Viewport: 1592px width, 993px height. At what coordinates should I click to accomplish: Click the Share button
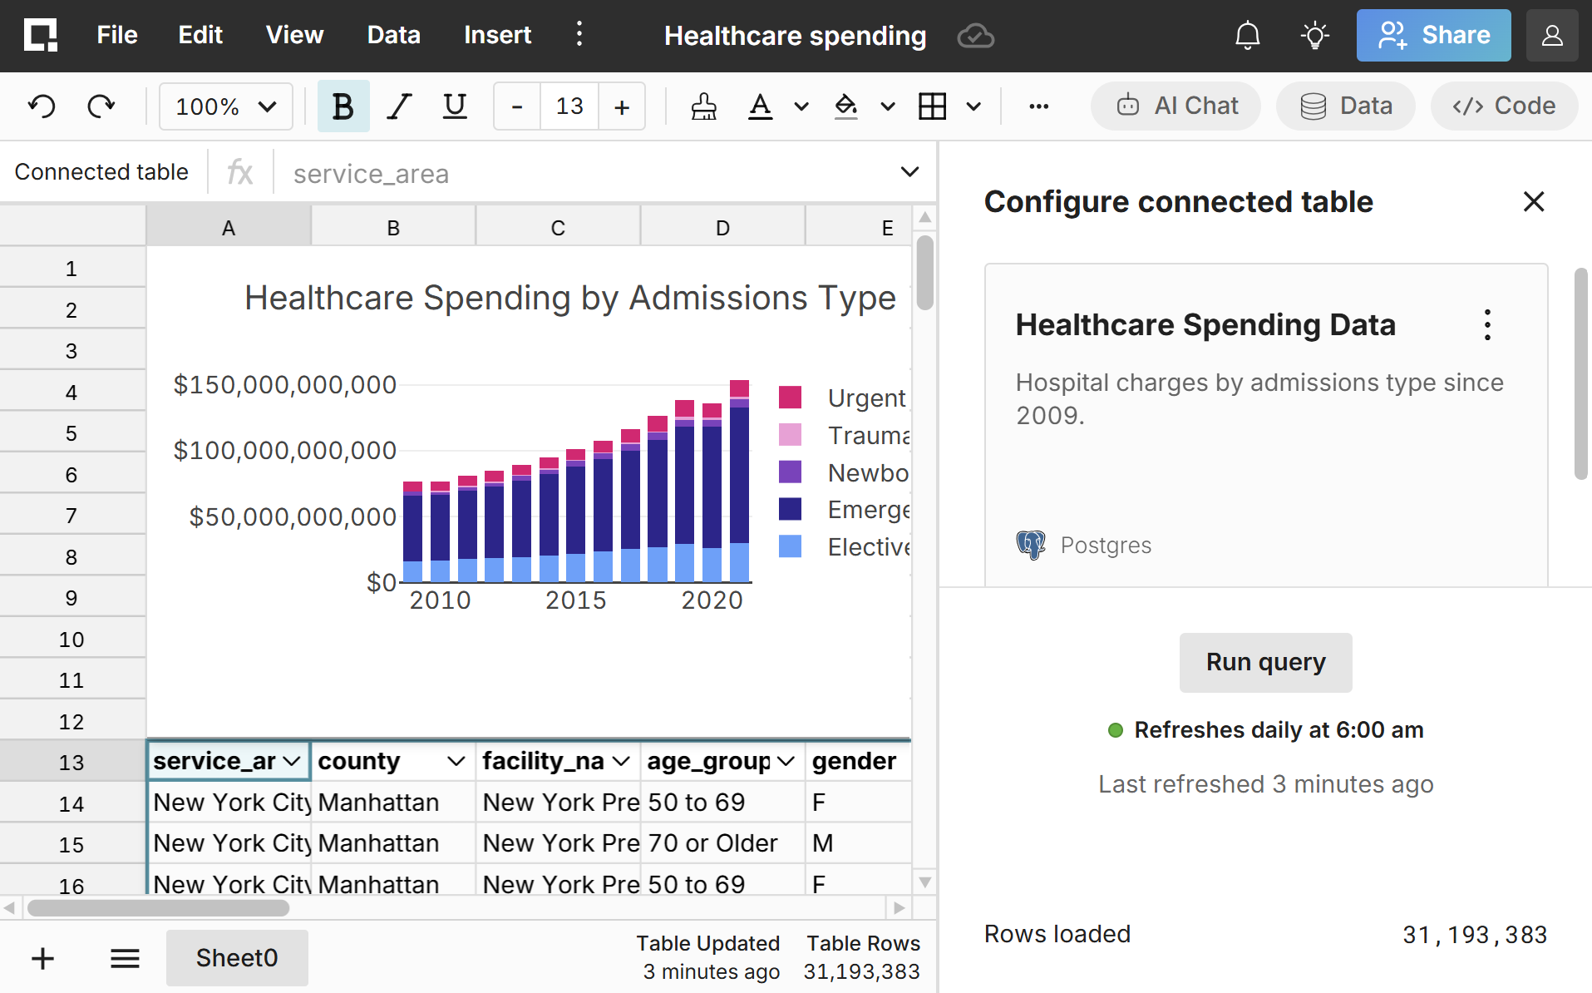pos(1433,36)
